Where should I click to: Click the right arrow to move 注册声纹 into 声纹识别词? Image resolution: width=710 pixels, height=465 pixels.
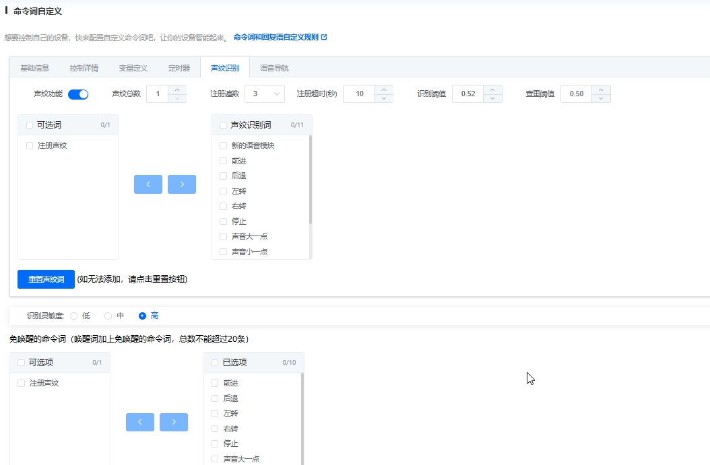(x=182, y=184)
